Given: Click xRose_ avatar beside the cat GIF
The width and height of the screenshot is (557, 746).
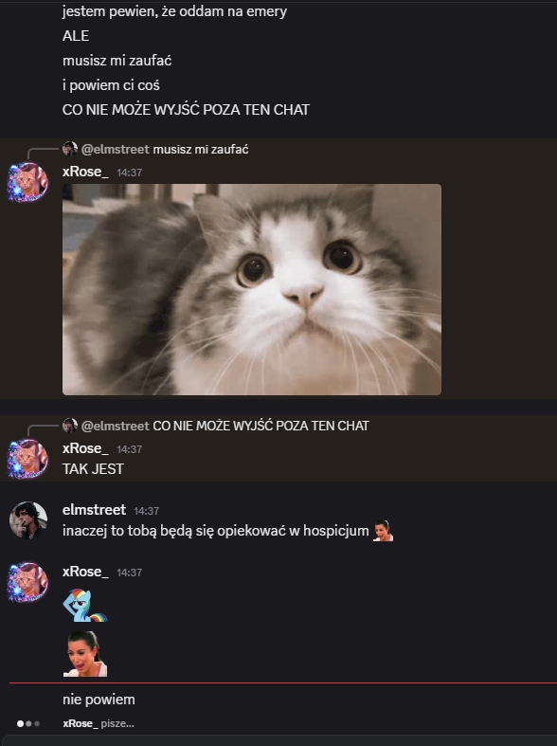Looking at the screenshot, I should 27,182.
